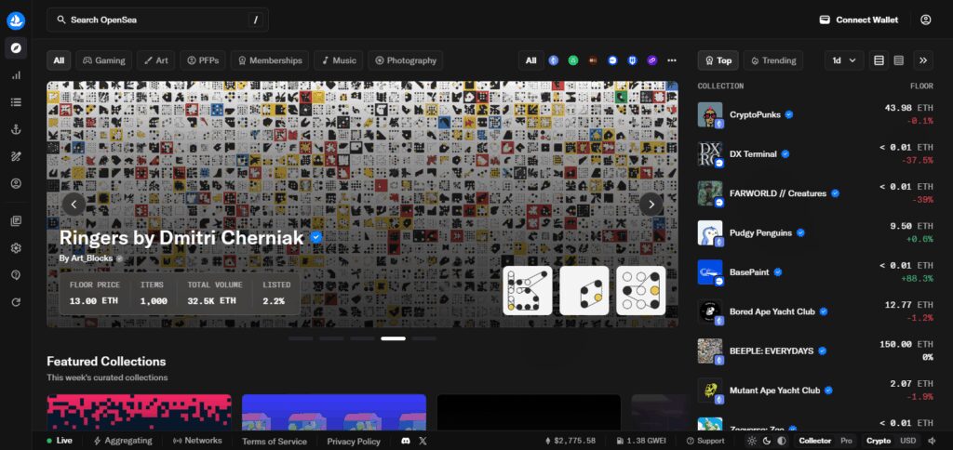Open the Terms of Service link

pyautogui.click(x=275, y=442)
